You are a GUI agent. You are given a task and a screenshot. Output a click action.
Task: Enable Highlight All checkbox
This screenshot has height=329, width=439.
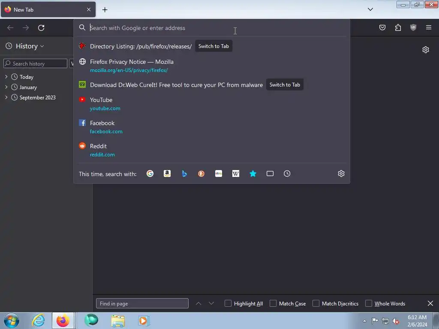coord(228,303)
